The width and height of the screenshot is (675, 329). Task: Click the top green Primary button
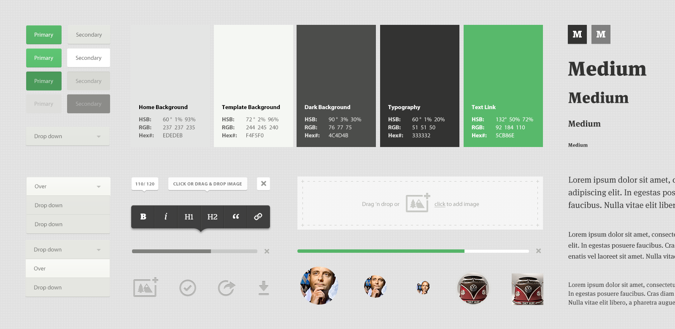[44, 35]
